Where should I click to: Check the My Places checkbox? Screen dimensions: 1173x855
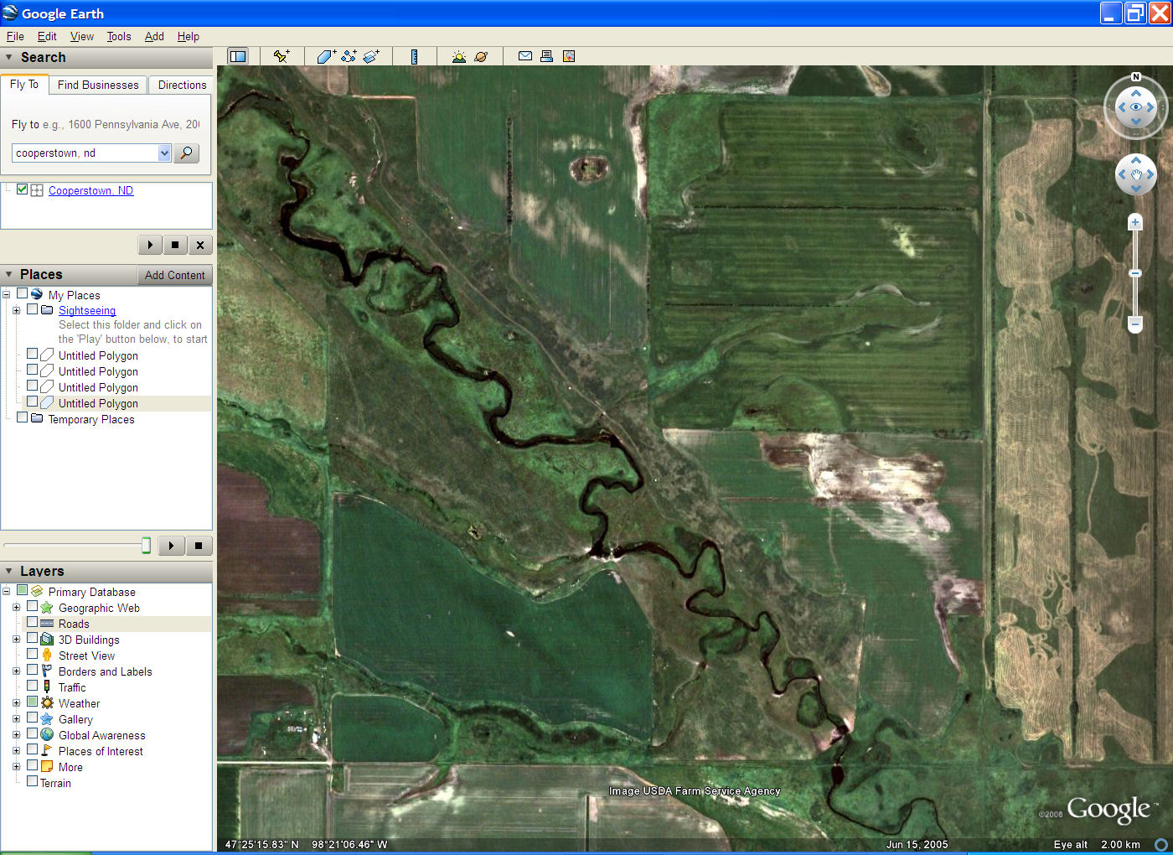point(23,293)
